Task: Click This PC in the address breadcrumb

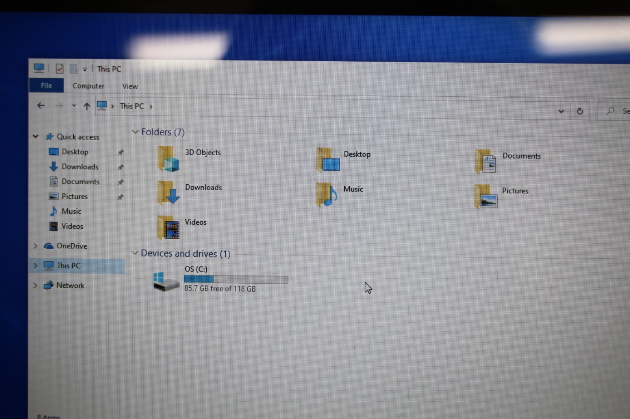Action: (132, 106)
